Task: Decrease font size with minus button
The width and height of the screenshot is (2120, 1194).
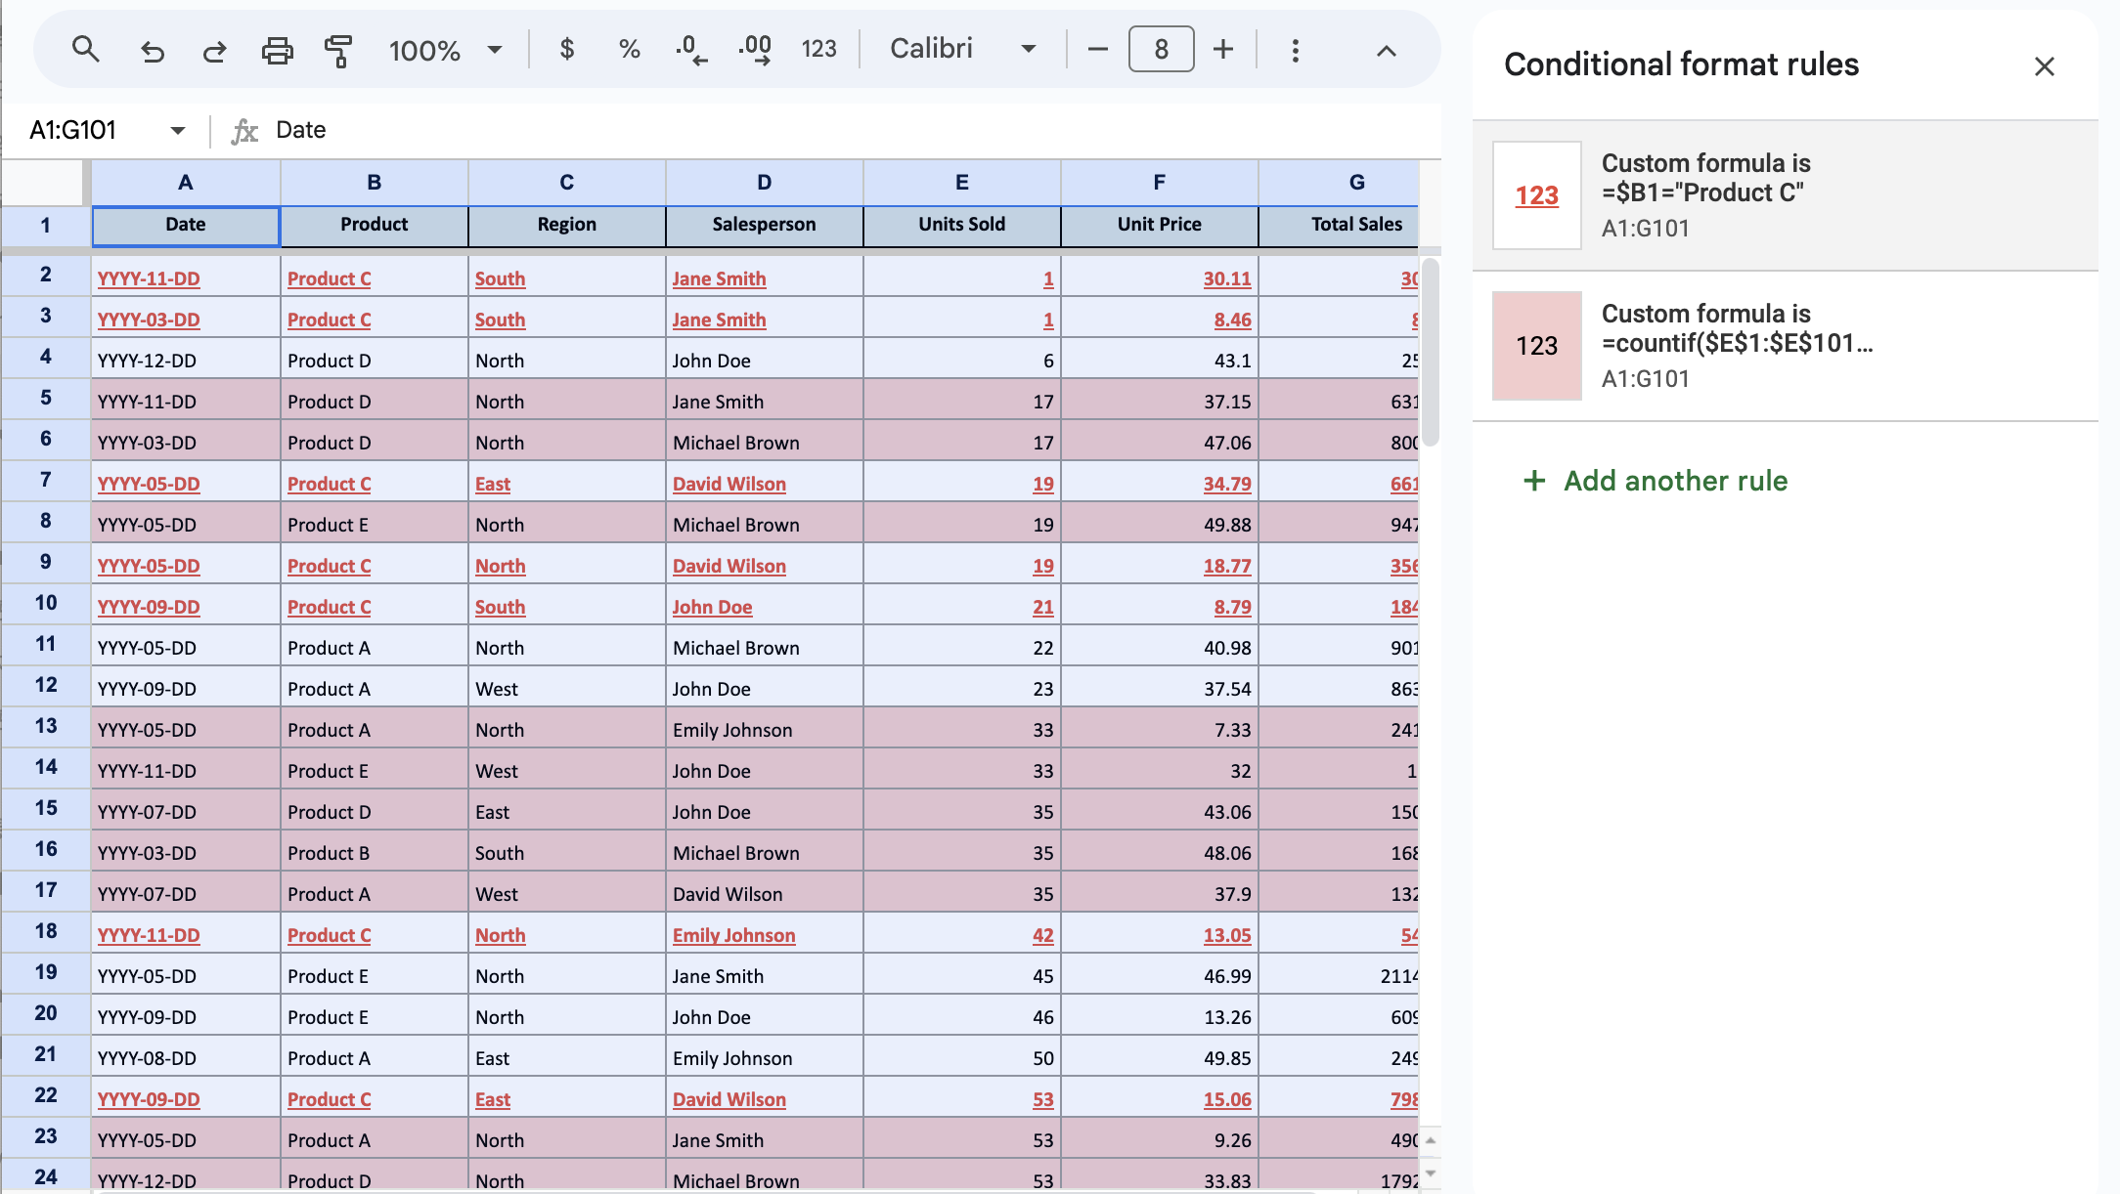Action: 1097,49
